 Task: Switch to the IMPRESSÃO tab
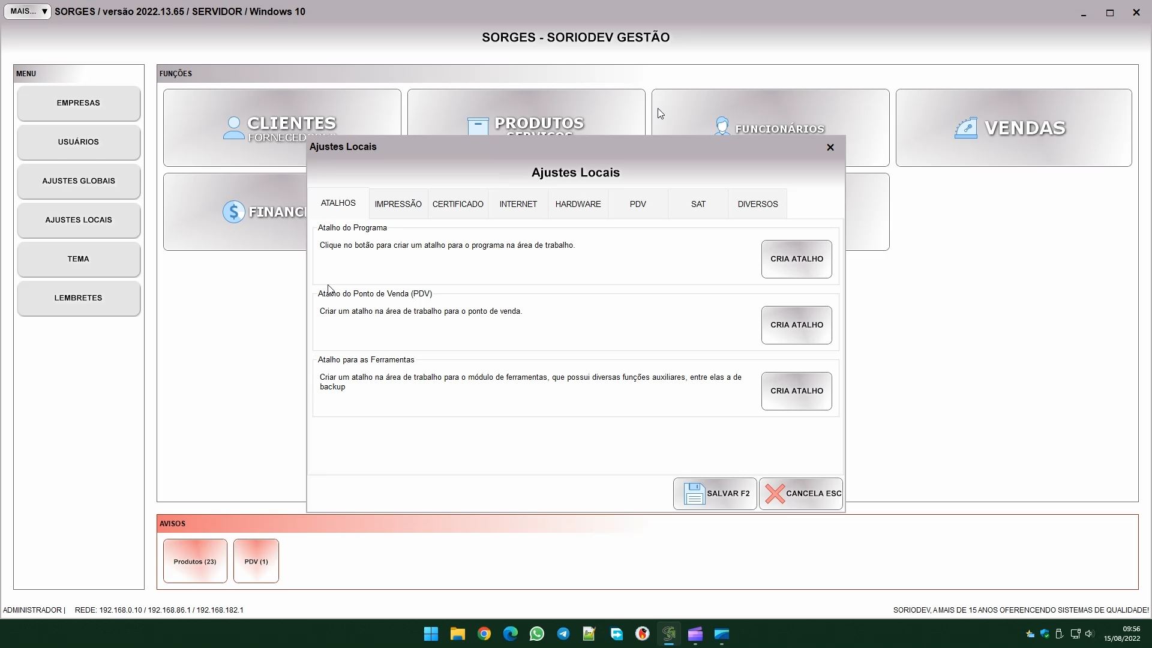coord(398,204)
